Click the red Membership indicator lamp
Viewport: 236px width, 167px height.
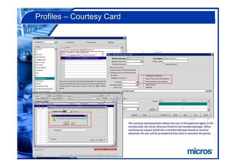pos(111,149)
